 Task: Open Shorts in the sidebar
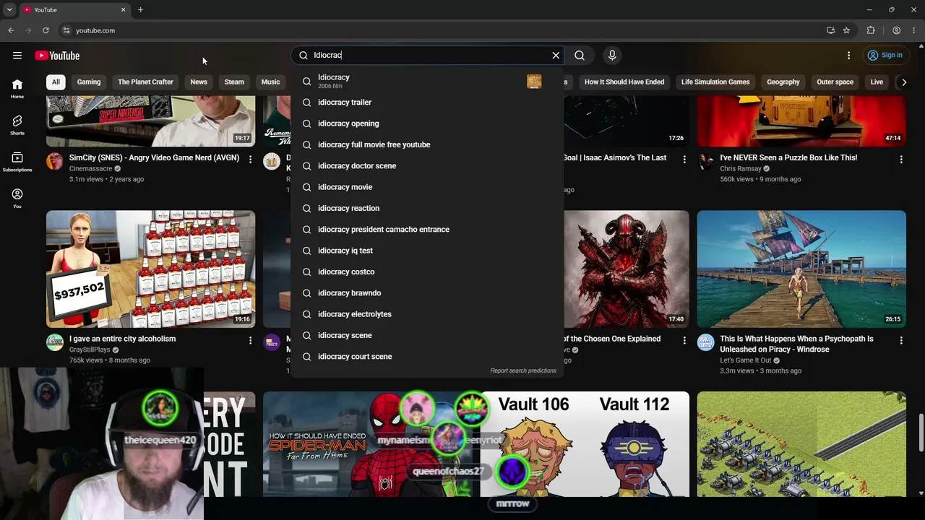click(x=17, y=125)
